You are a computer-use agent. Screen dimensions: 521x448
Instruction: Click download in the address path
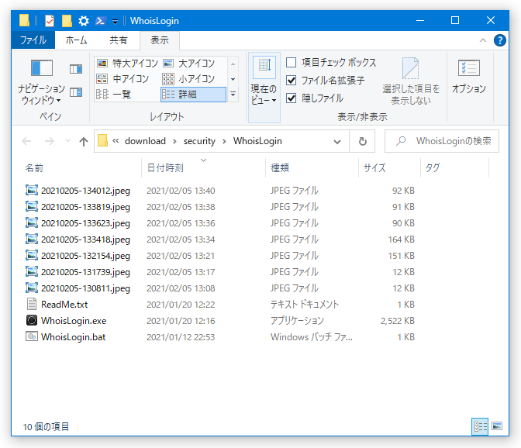tap(145, 141)
